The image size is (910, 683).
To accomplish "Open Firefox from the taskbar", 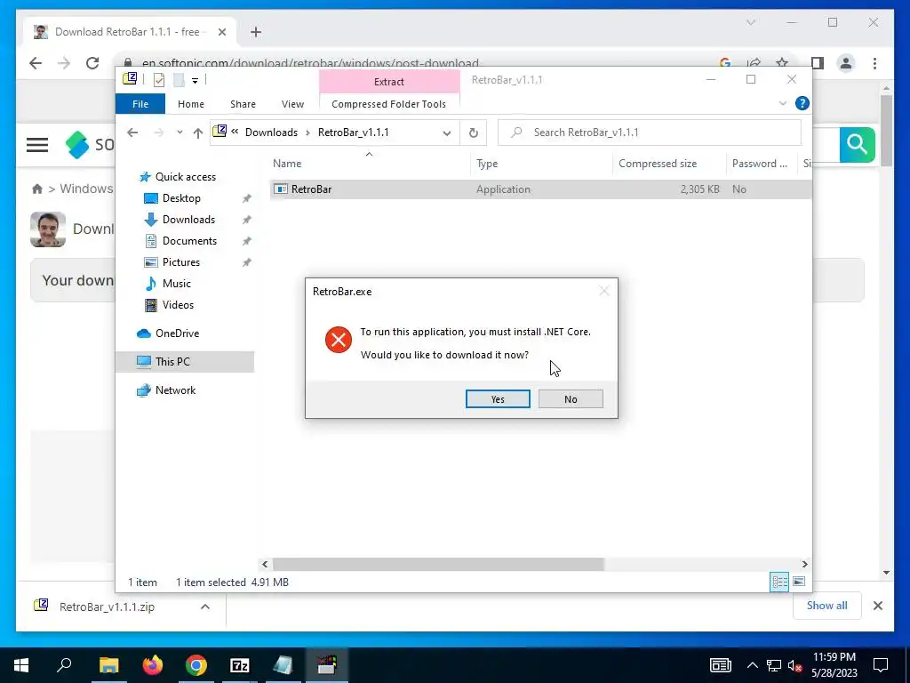I will (153, 665).
